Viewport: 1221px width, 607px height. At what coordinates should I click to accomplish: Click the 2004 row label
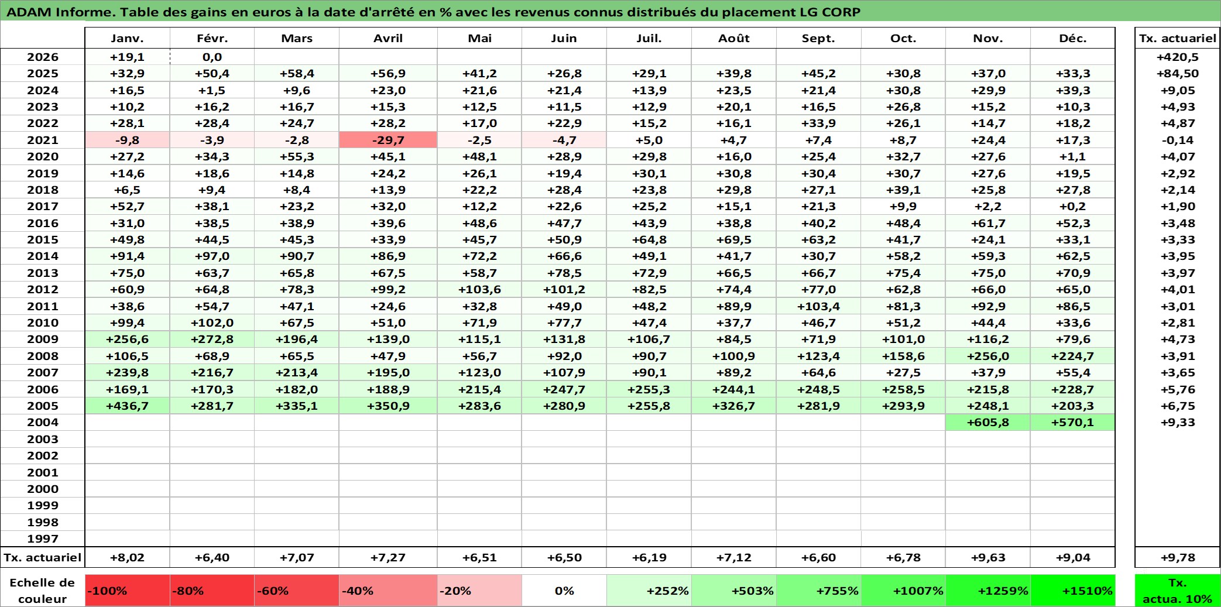(43, 422)
